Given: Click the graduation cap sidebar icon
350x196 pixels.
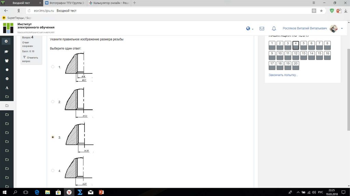Looking at the screenshot, I should pyautogui.click(x=7, y=52).
